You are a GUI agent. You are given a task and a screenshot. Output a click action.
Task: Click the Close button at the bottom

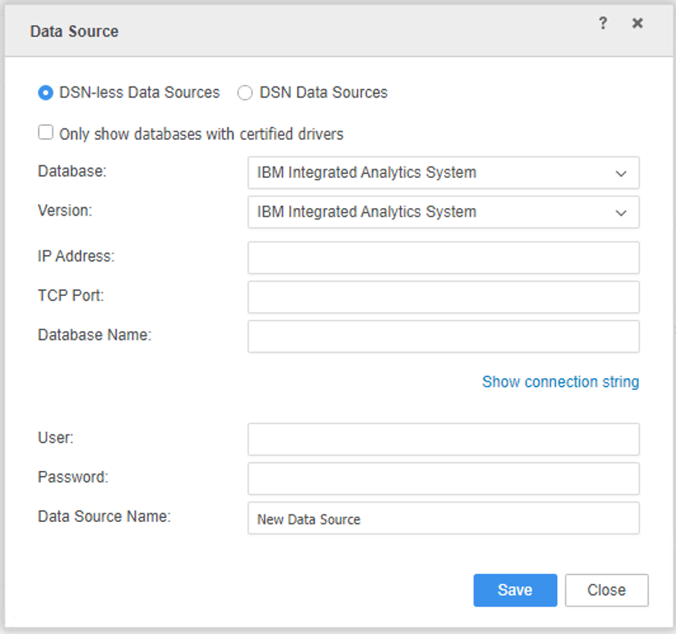pyautogui.click(x=606, y=590)
